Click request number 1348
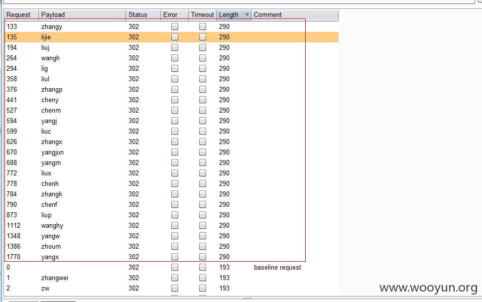 coord(13,236)
